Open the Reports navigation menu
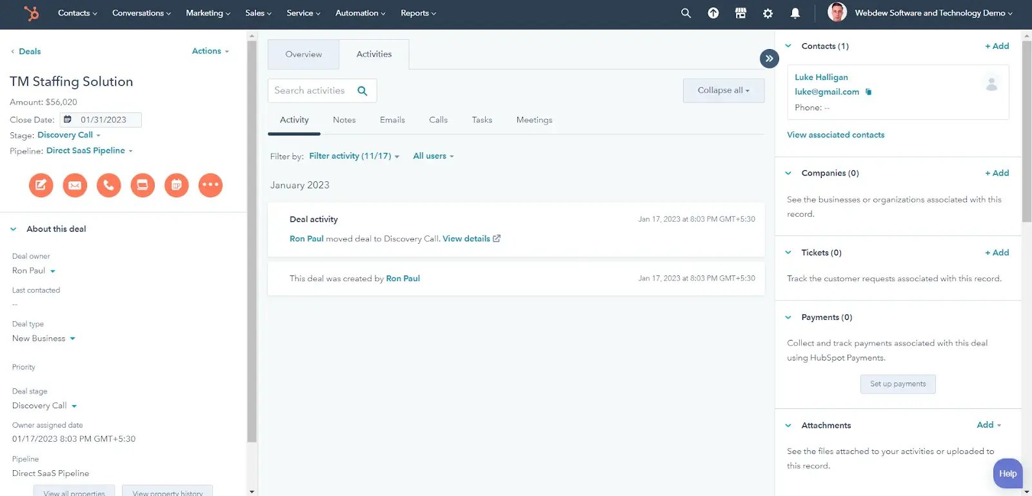 (x=419, y=13)
